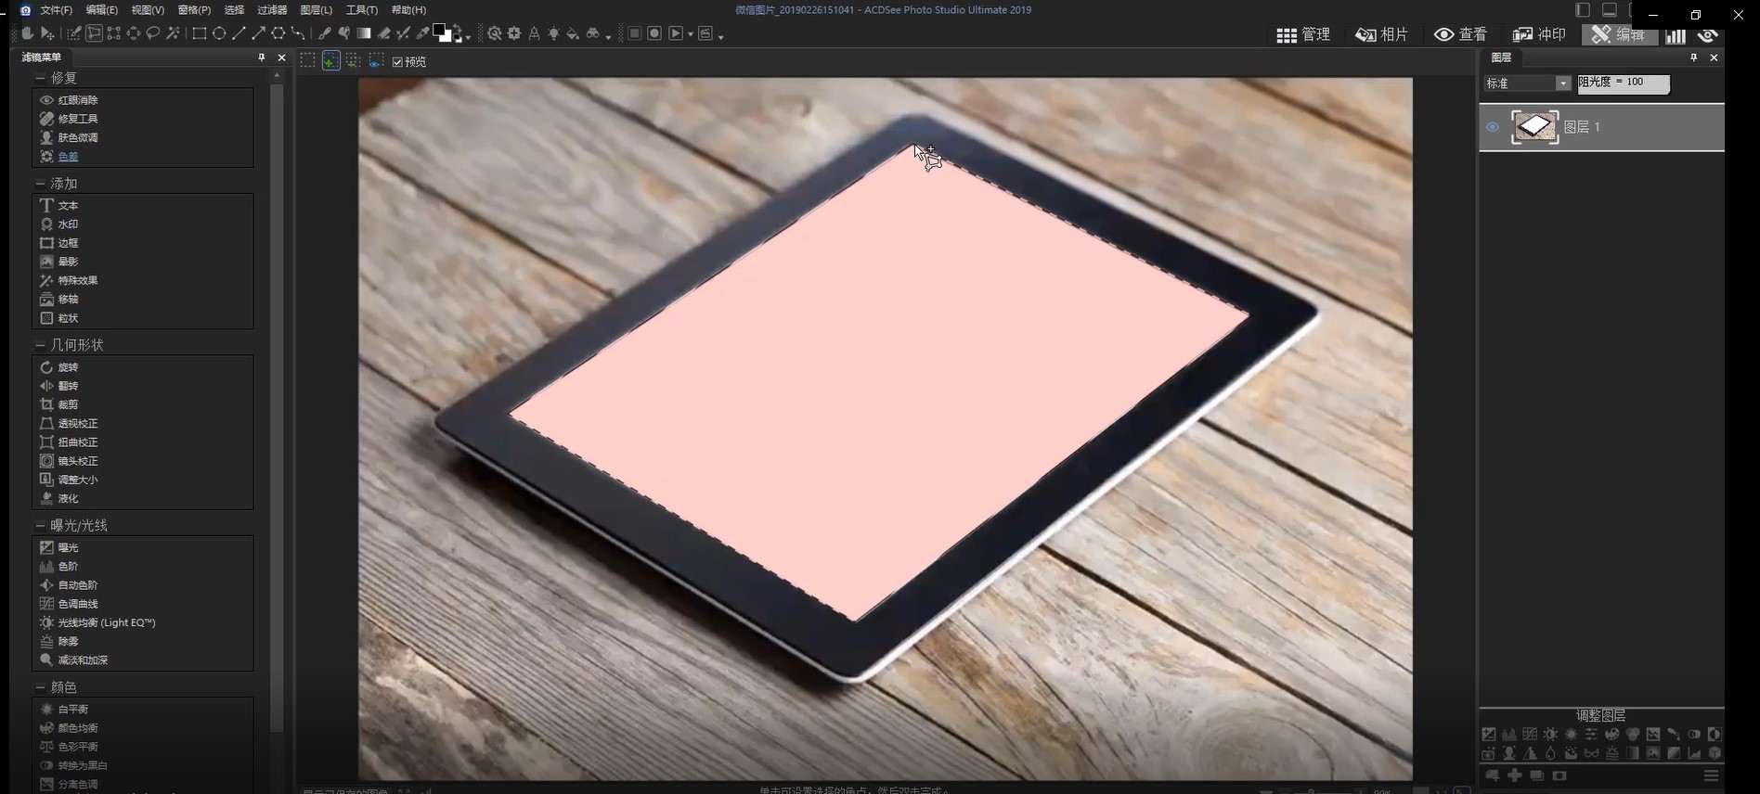Select the Gradient tool
The image size is (1760, 794).
364,33
